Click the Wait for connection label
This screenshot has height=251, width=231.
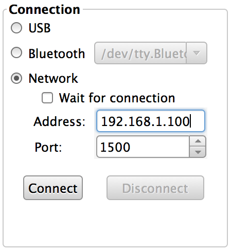[x=117, y=98]
